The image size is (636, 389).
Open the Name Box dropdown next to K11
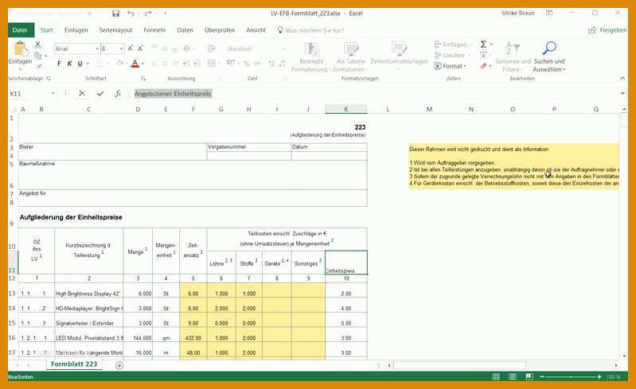[x=53, y=94]
